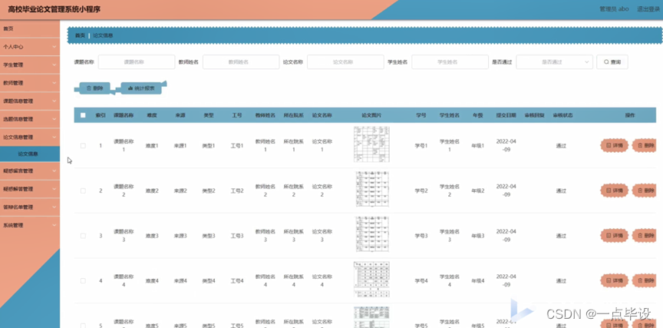
Task: Click the 难度 column header
Action: click(152, 115)
